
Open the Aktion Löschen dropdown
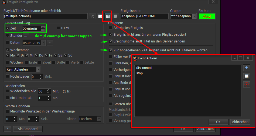click(x=99, y=119)
